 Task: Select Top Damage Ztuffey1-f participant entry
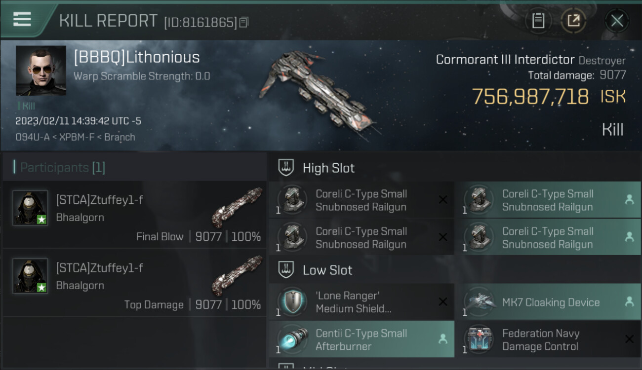(134, 283)
